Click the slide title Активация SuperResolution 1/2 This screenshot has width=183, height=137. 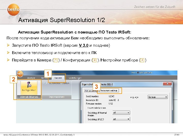tap(62, 20)
